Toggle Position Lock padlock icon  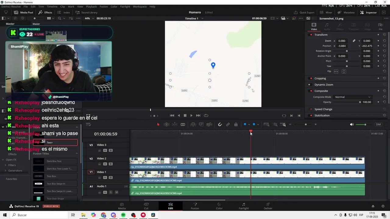236,124
